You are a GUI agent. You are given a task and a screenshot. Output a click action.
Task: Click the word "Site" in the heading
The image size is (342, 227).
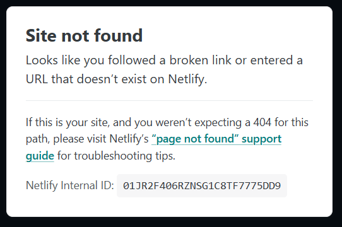pos(41,35)
